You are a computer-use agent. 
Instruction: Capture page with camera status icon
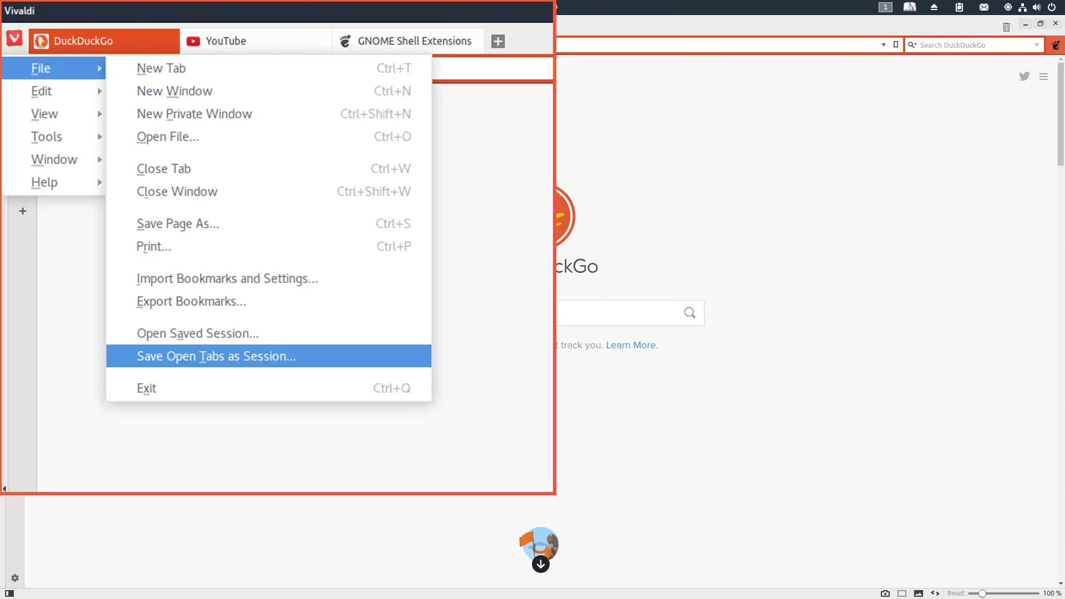click(x=885, y=593)
